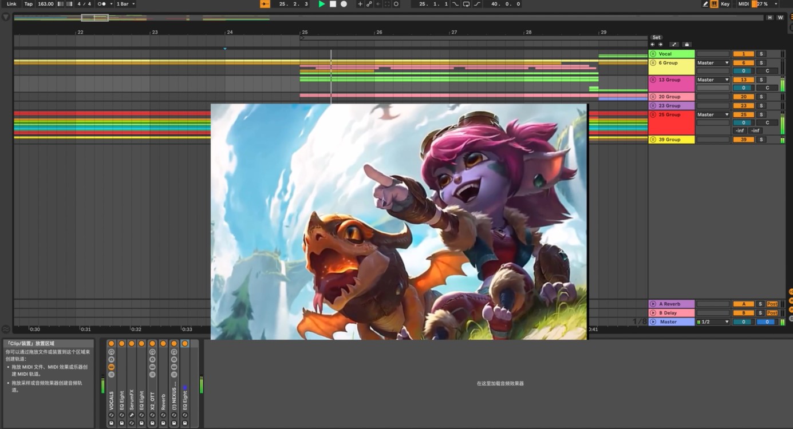The width and height of the screenshot is (793, 429).
Task: Solo the 39 Group track
Action: (x=762, y=140)
